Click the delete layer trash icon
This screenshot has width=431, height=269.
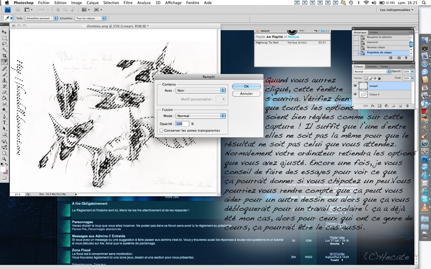pyautogui.click(x=407, y=106)
